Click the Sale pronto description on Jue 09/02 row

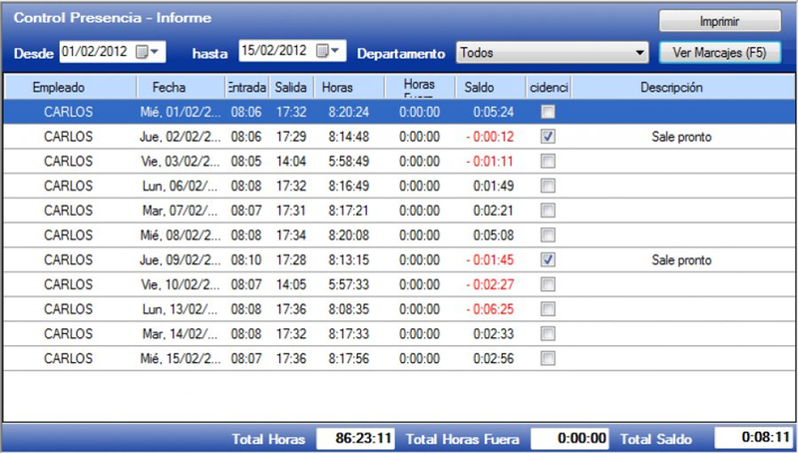coord(681,260)
